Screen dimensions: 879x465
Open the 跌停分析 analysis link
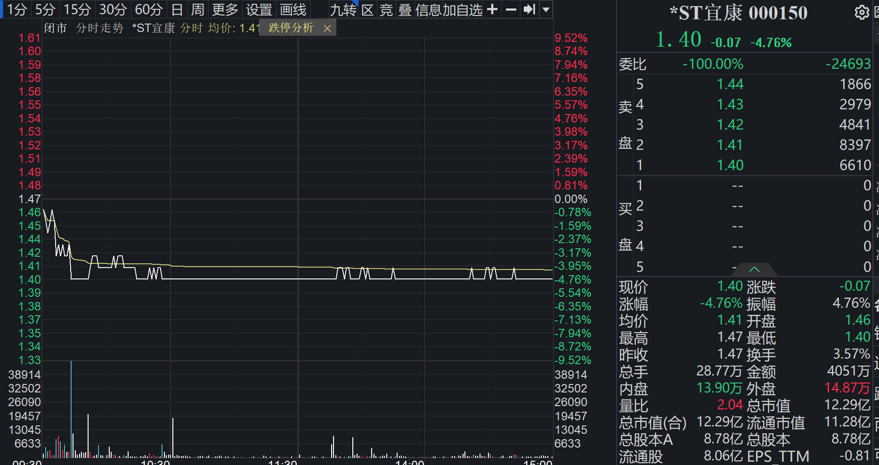[x=291, y=28]
